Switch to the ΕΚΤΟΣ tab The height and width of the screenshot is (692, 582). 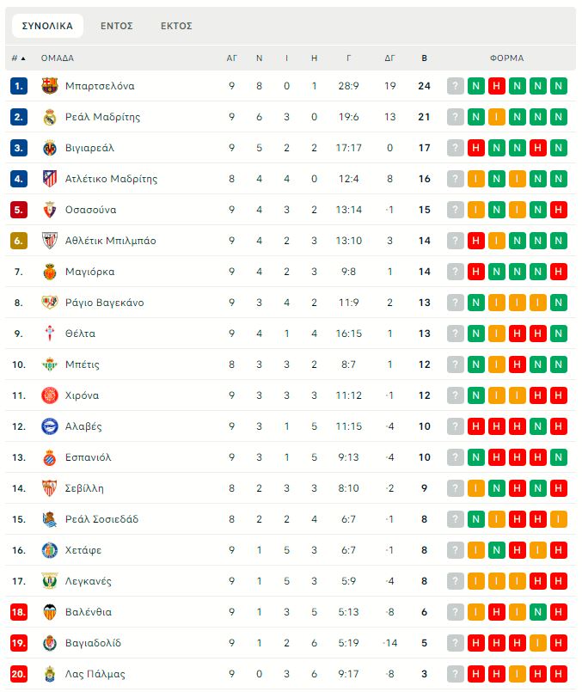pyautogui.click(x=176, y=26)
